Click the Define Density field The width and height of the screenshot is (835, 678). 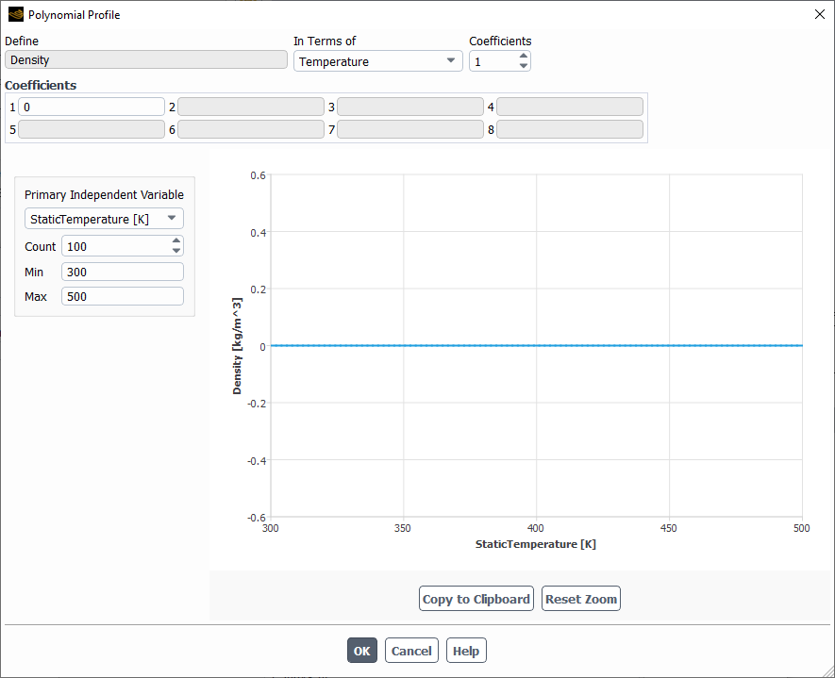tap(146, 59)
